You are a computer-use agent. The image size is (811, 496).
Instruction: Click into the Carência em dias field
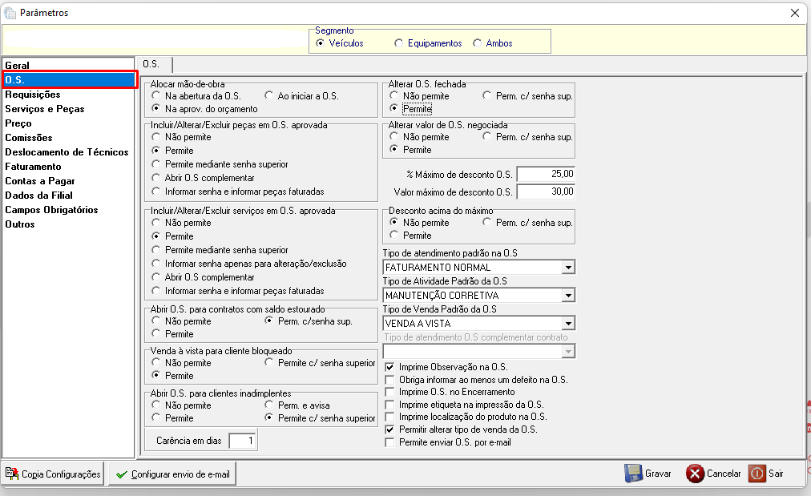point(242,441)
